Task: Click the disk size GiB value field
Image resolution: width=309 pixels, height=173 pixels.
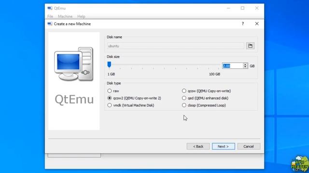Action: (233, 66)
